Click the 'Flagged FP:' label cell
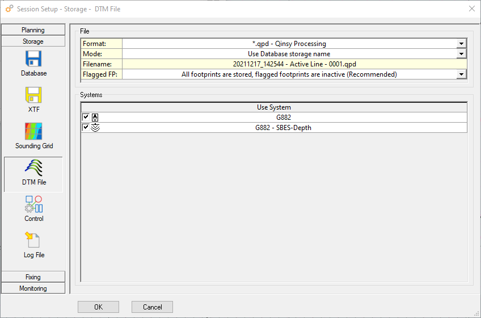The height and width of the screenshot is (318, 481). tap(102, 74)
